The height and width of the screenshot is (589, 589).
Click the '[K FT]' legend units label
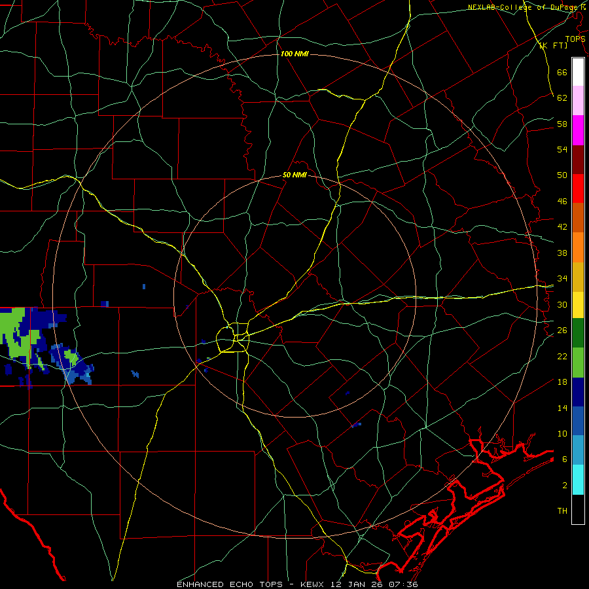coord(553,45)
